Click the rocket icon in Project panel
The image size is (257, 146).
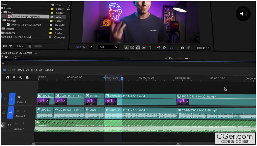tap(11, 46)
